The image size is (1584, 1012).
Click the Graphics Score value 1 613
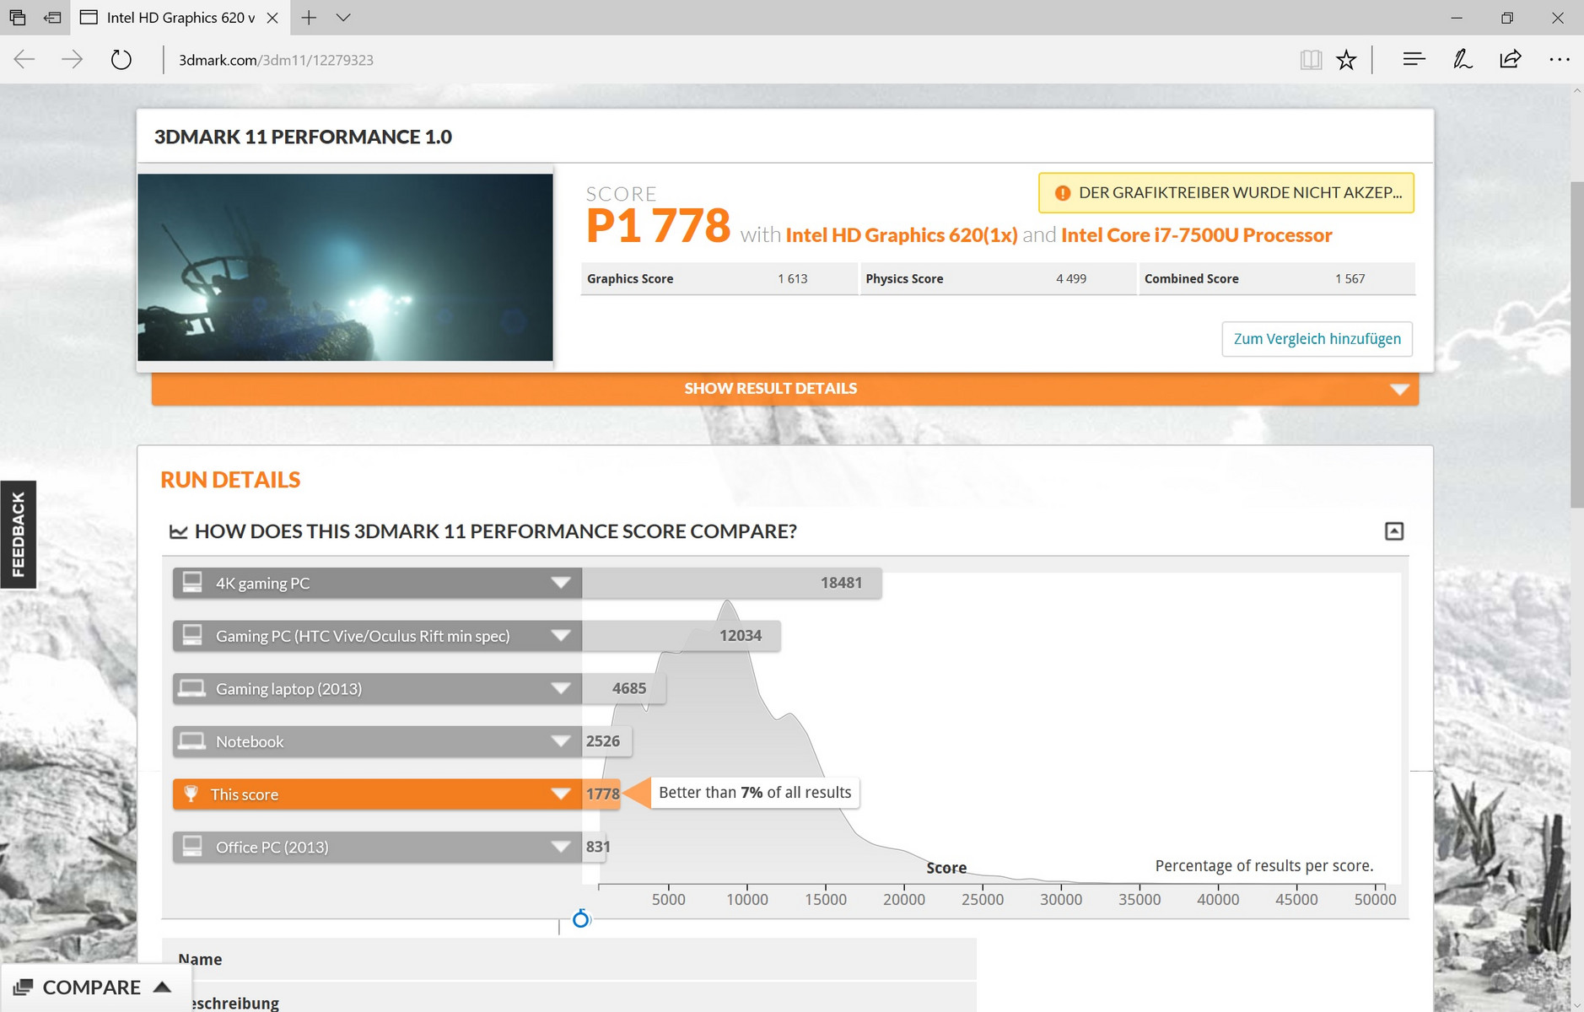click(x=792, y=278)
